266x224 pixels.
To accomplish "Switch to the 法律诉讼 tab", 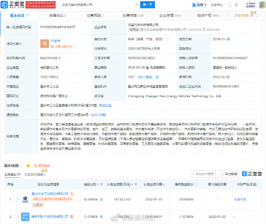I will click(57, 15).
